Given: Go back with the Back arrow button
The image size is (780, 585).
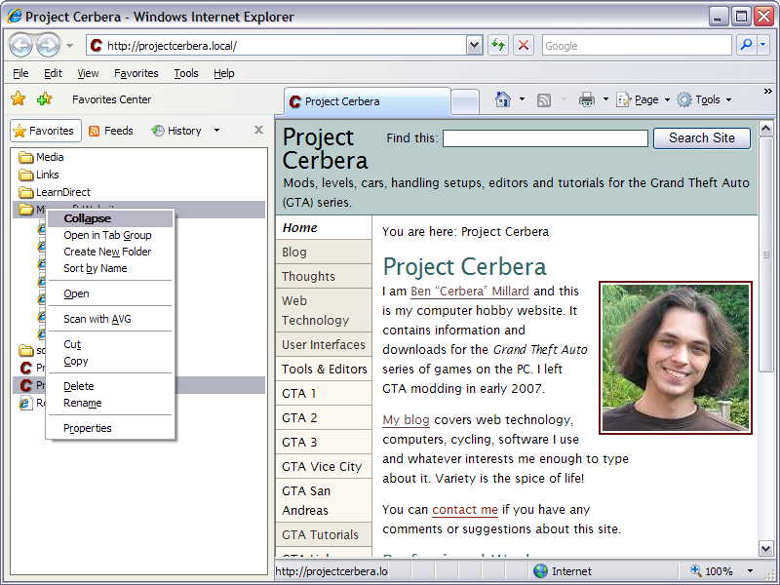Looking at the screenshot, I should click(x=21, y=46).
